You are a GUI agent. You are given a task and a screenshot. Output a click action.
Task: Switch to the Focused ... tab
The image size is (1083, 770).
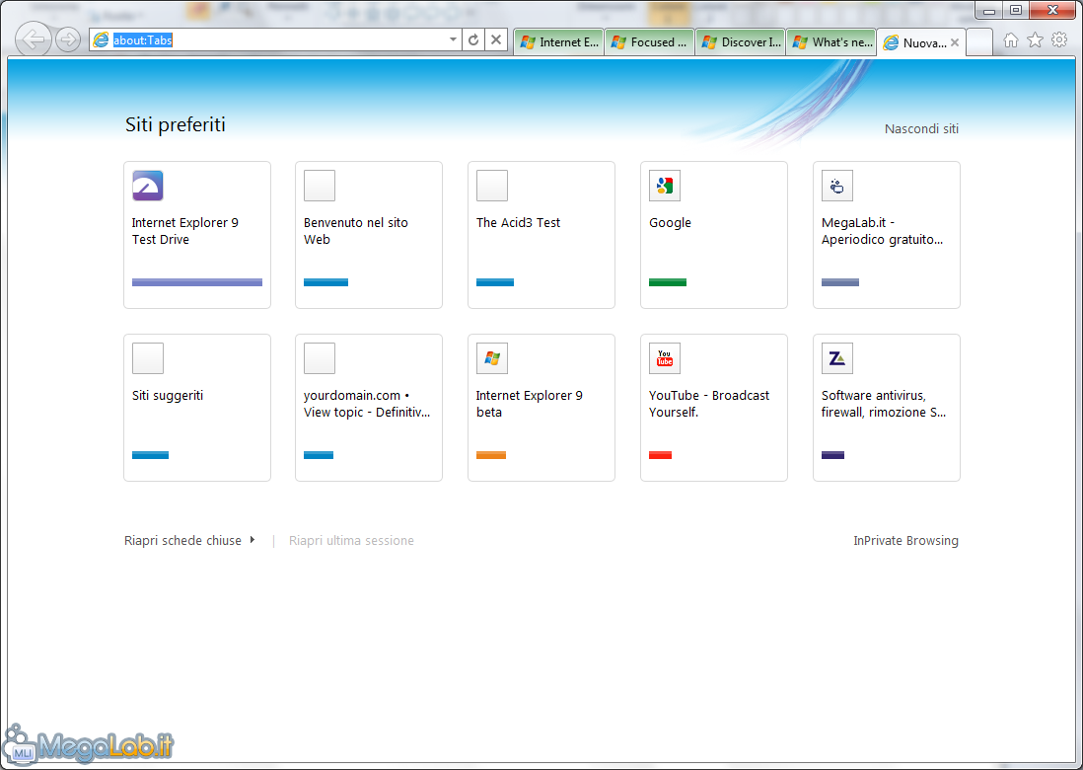650,42
